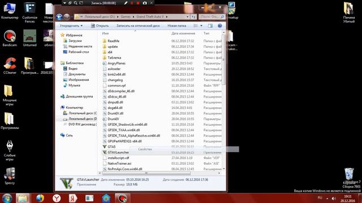Select Библиотеки in the navigation pane

point(75,63)
